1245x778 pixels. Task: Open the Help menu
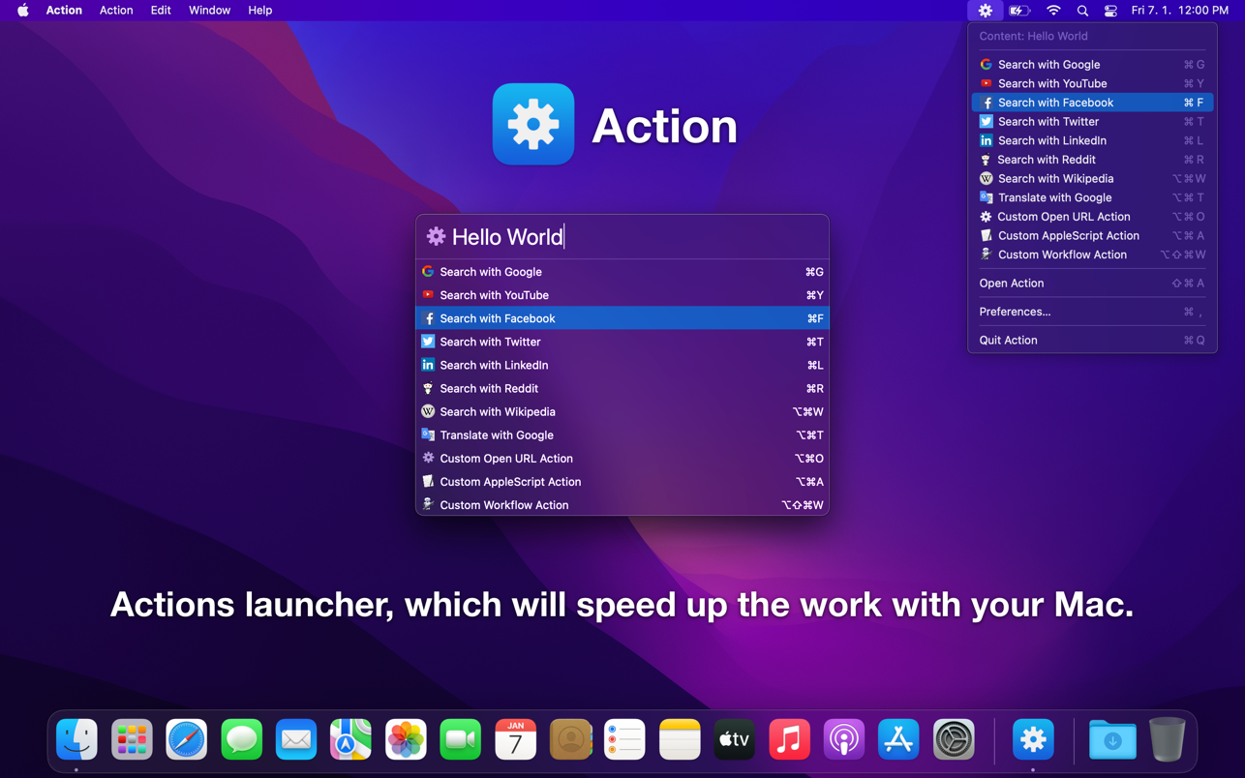(259, 11)
